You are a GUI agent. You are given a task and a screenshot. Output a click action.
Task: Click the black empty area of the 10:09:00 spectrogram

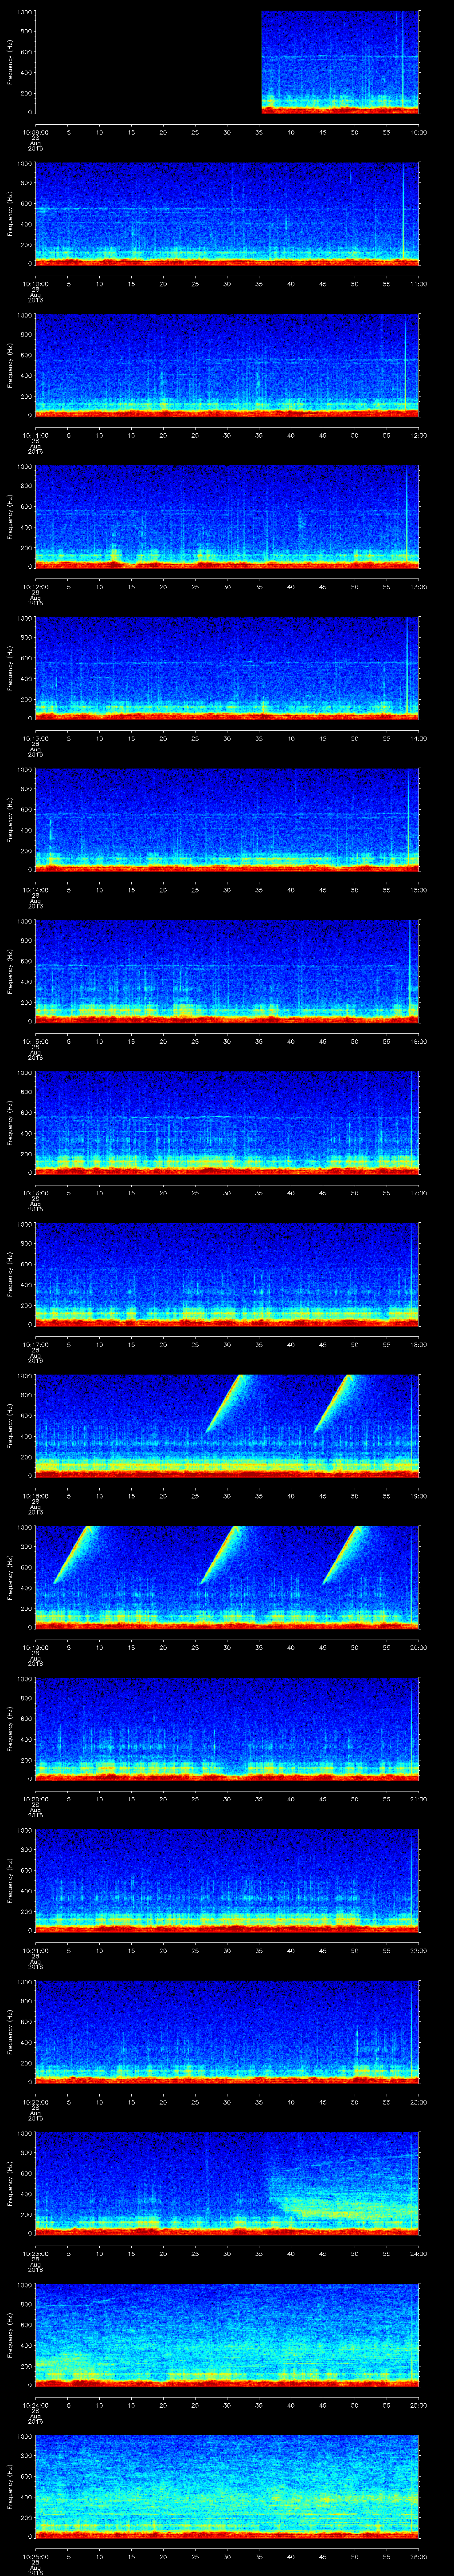click(148, 62)
